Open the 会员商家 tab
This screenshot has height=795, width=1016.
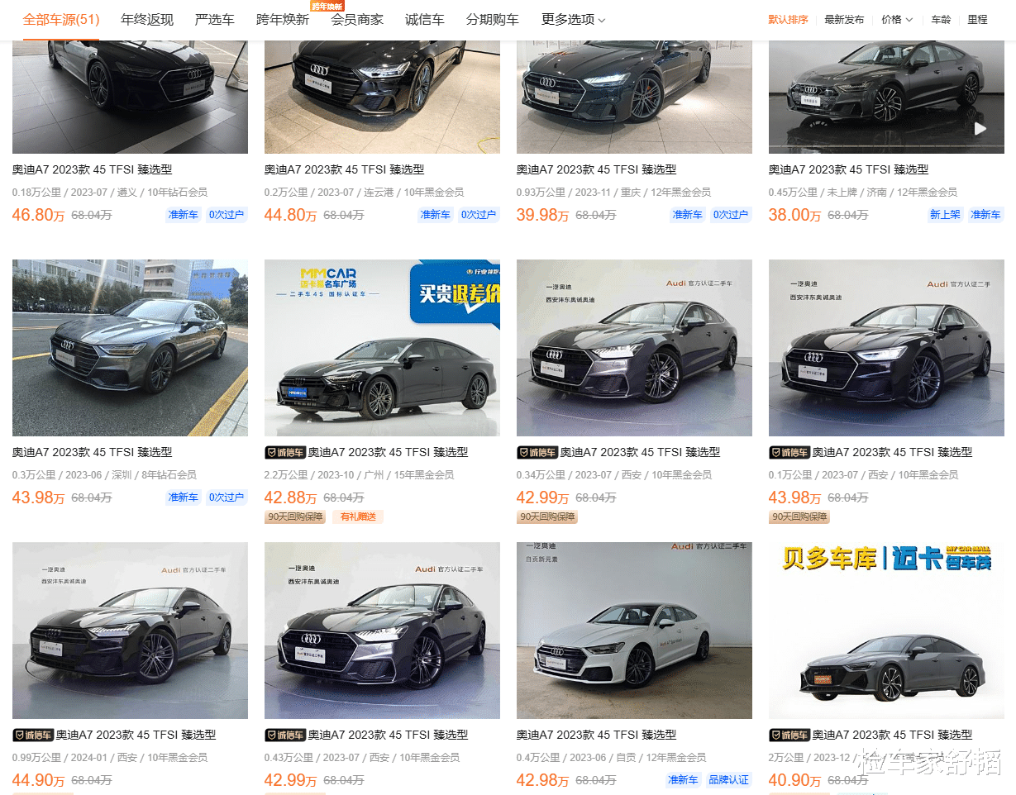click(x=357, y=20)
